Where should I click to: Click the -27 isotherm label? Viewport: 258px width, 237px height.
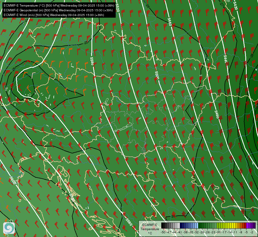pos(222,5)
